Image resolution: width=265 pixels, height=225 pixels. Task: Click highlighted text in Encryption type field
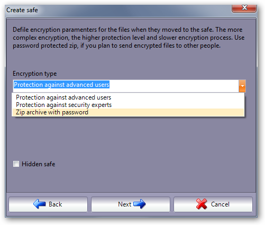(61, 85)
